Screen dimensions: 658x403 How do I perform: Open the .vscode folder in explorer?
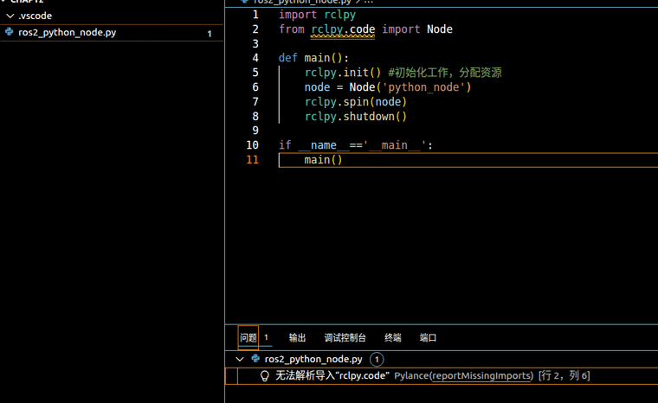point(35,16)
